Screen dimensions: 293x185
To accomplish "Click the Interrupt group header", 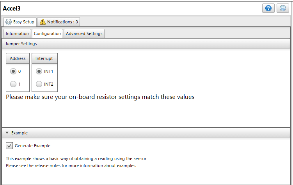I will pyautogui.click(x=44, y=58).
